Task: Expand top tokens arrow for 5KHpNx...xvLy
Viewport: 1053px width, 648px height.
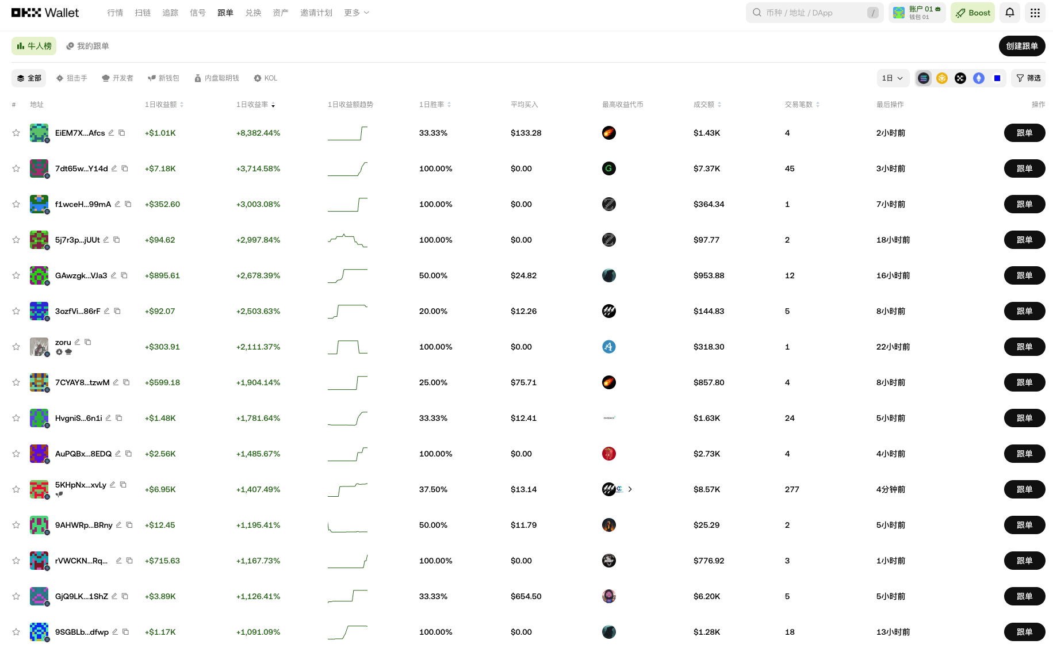Action: [630, 489]
